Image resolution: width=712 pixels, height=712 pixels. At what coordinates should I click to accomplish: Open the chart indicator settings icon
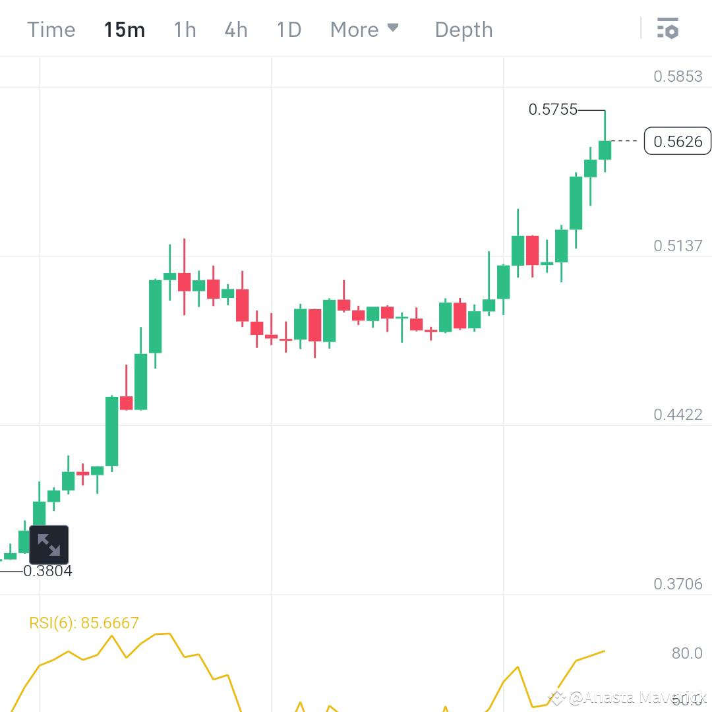[x=668, y=29]
